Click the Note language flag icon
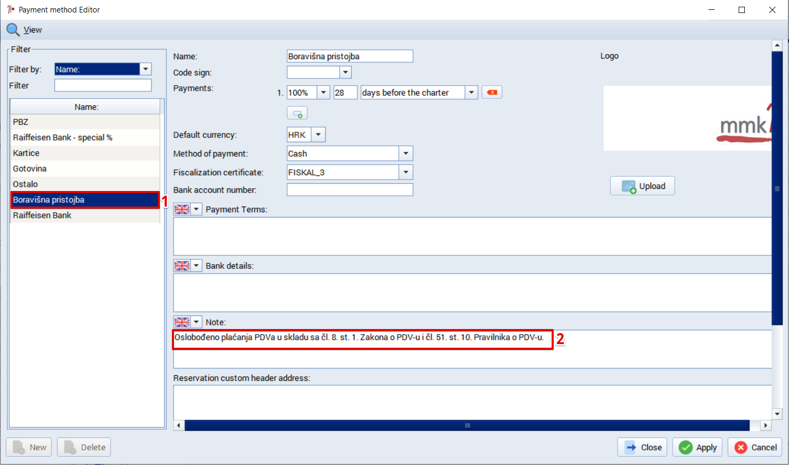Viewport: 789px width, 465px height. (x=182, y=322)
